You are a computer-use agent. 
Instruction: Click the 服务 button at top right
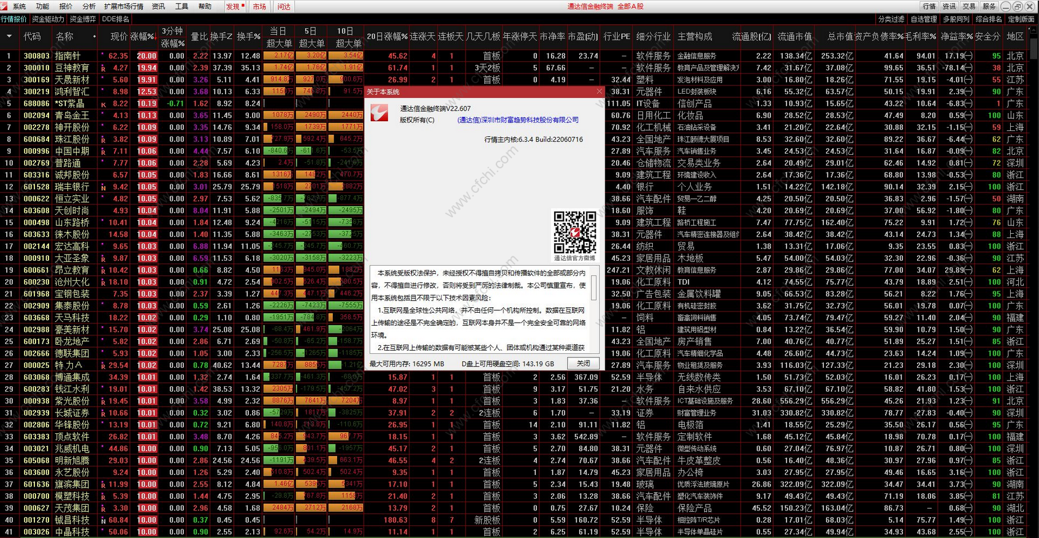click(x=989, y=6)
